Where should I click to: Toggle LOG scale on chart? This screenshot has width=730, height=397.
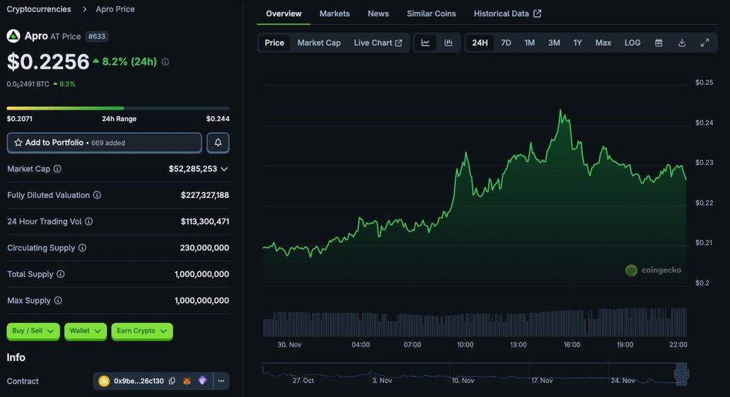(632, 42)
